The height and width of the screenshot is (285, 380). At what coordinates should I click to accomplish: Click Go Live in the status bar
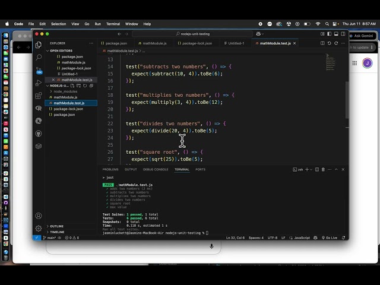click(x=330, y=237)
